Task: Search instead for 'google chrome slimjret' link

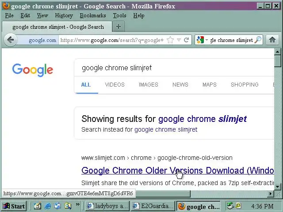Action: click(x=166, y=129)
